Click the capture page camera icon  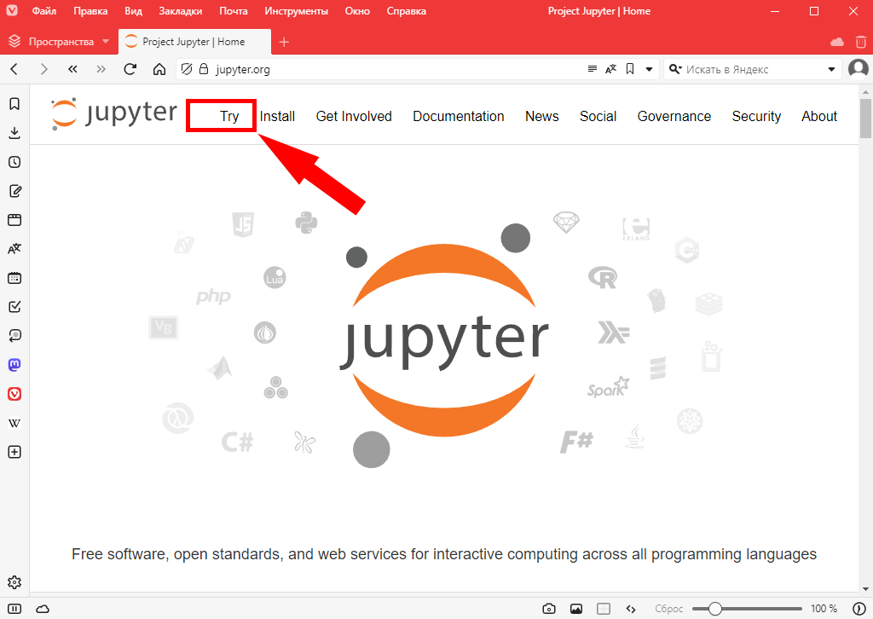coord(549,609)
